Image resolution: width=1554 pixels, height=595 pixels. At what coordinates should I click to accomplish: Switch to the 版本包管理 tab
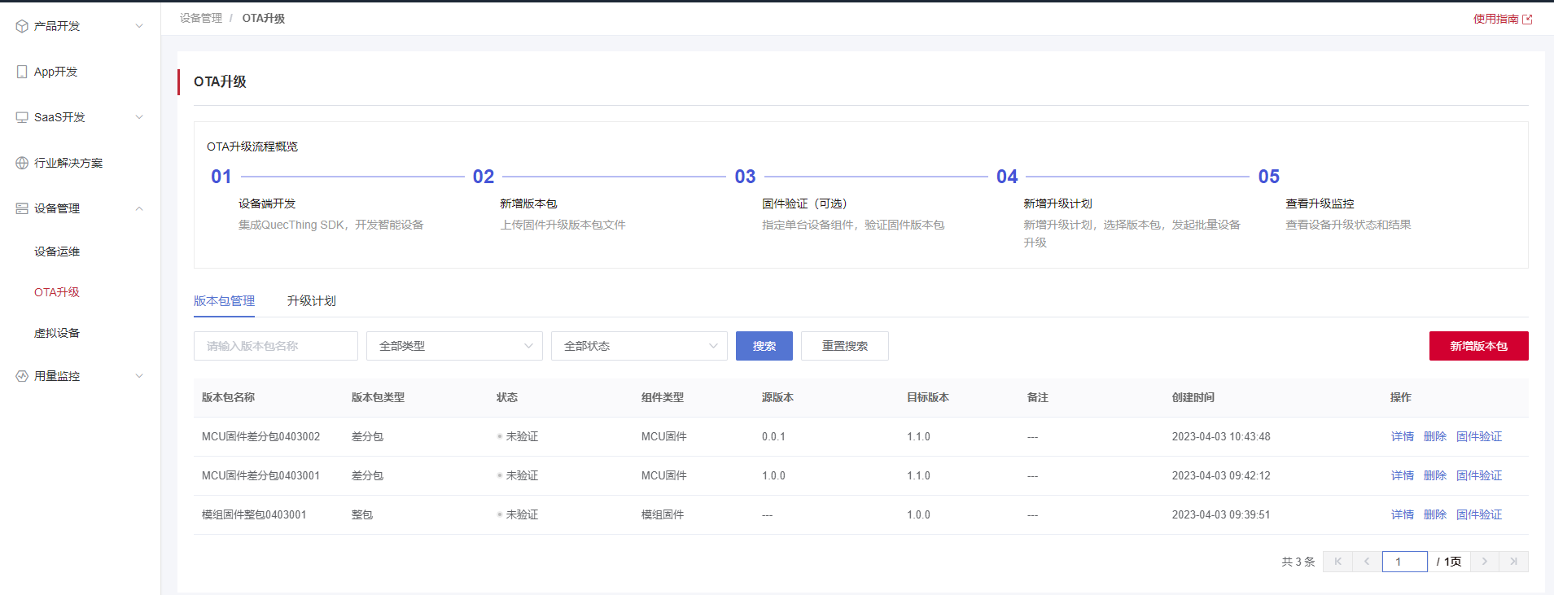[224, 301]
